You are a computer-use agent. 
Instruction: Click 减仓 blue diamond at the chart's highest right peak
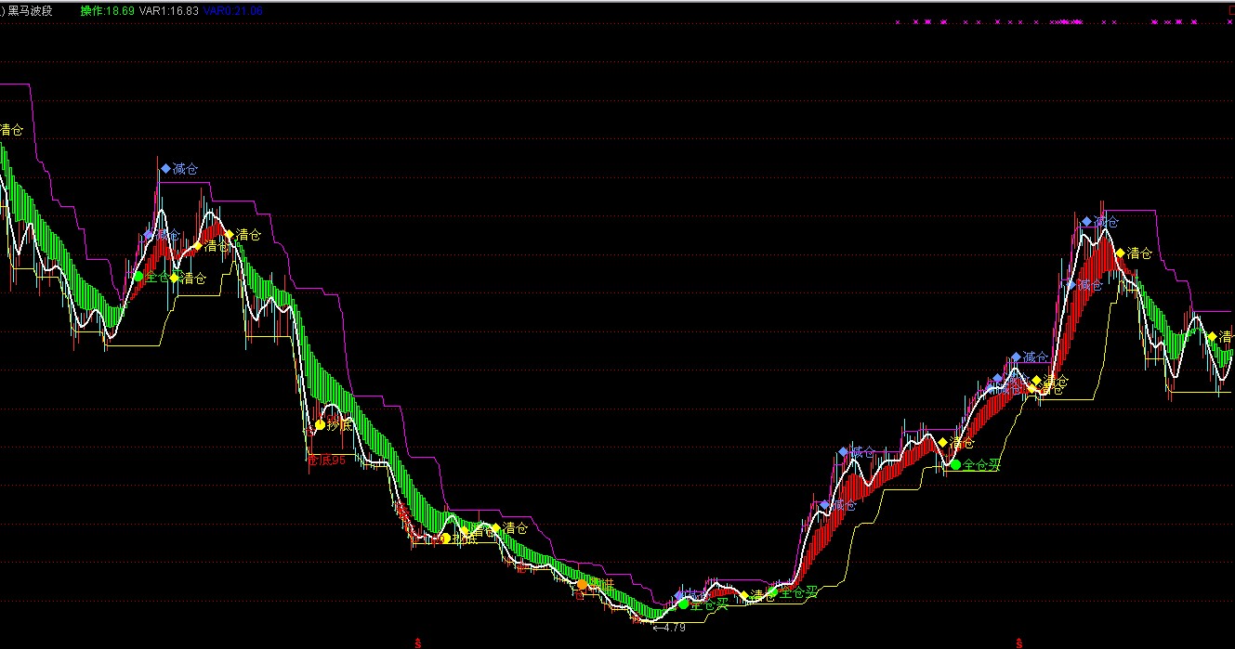(1086, 221)
